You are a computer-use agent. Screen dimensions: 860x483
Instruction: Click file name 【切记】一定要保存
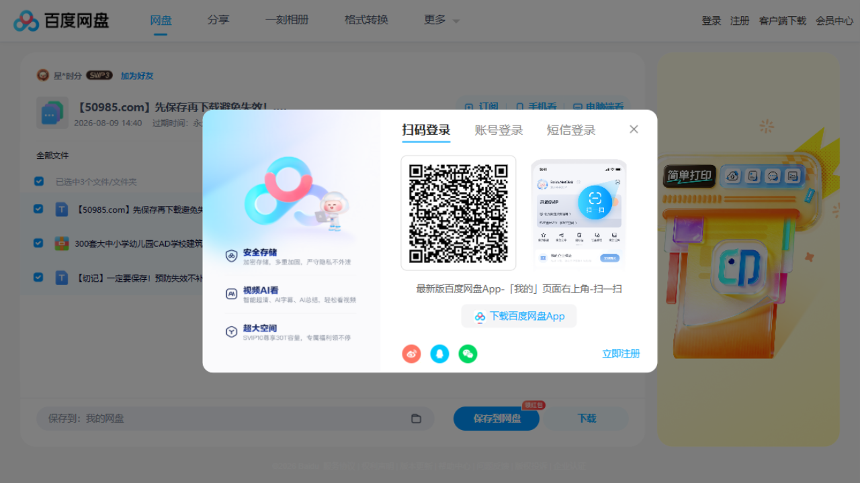click(x=138, y=278)
